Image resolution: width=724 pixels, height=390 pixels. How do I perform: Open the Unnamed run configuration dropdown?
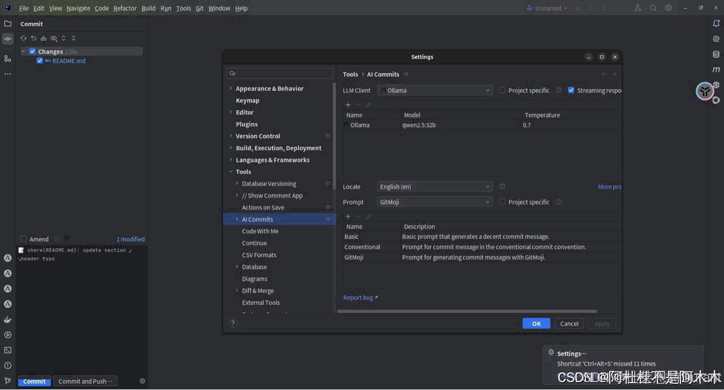pos(547,8)
